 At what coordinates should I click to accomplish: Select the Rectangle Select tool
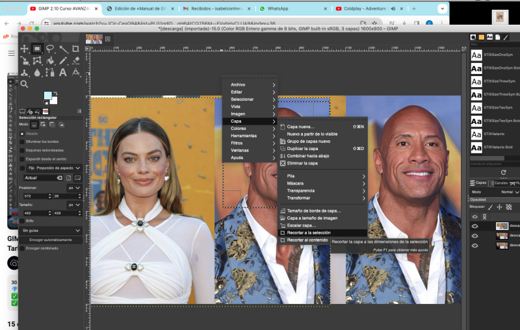pyautogui.click(x=38, y=49)
